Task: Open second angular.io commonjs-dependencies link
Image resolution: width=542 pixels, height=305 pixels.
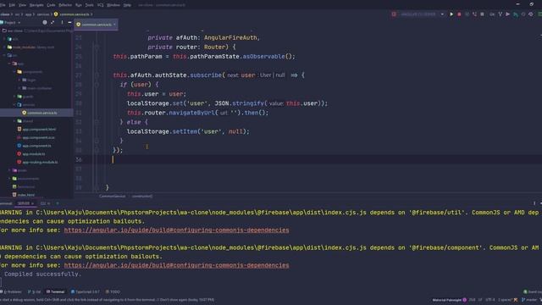Action: click(x=176, y=265)
